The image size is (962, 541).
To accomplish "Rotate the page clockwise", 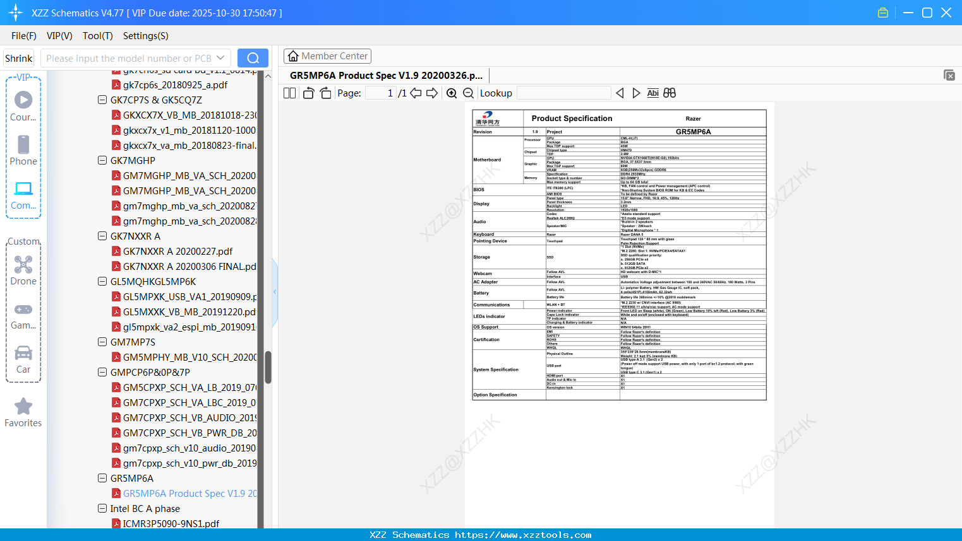I will point(325,93).
